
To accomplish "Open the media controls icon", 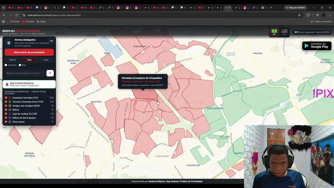I will pyautogui.click(x=317, y=15).
